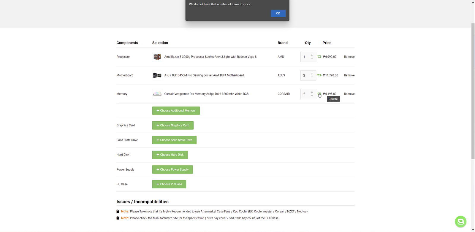Click the Issues / Incompatibilities heading
This screenshot has width=475, height=232.
pyautogui.click(x=142, y=202)
